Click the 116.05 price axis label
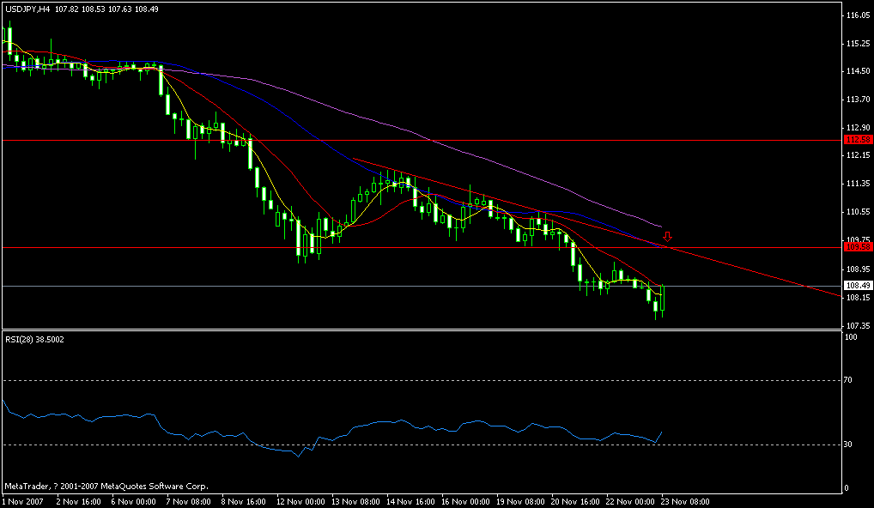The image size is (874, 508). (x=858, y=15)
